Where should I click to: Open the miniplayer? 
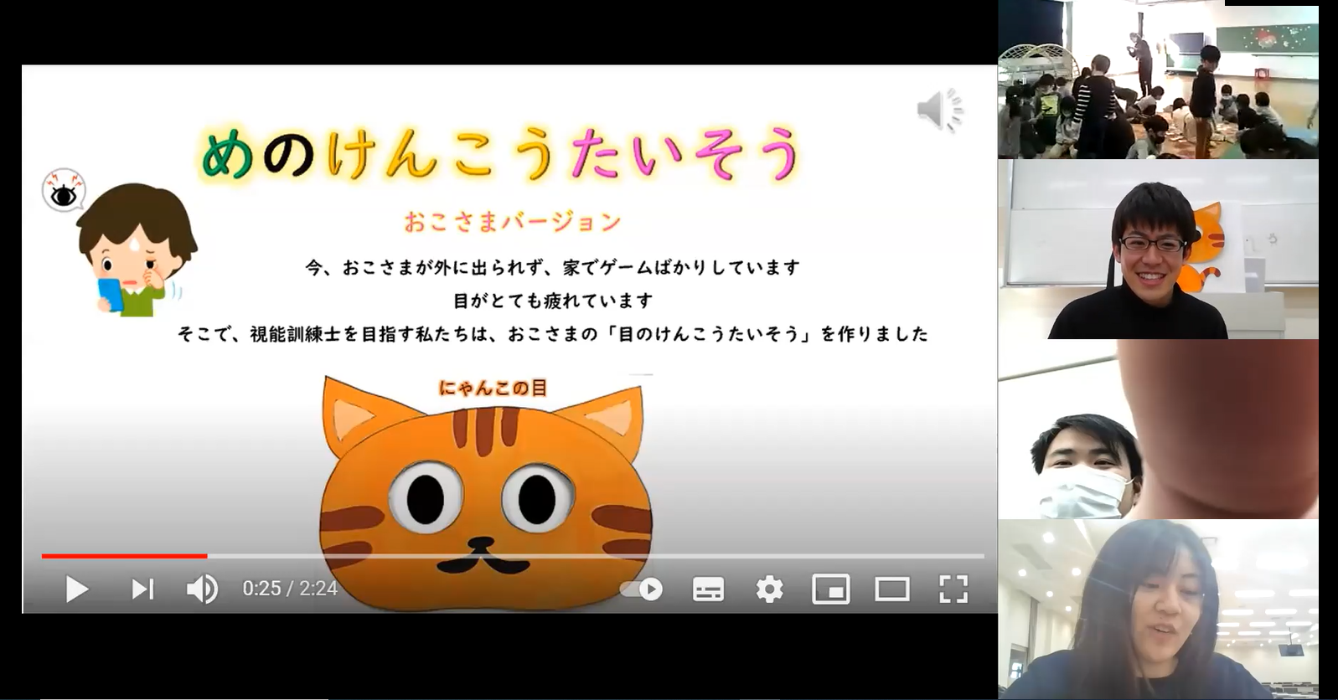[830, 589]
